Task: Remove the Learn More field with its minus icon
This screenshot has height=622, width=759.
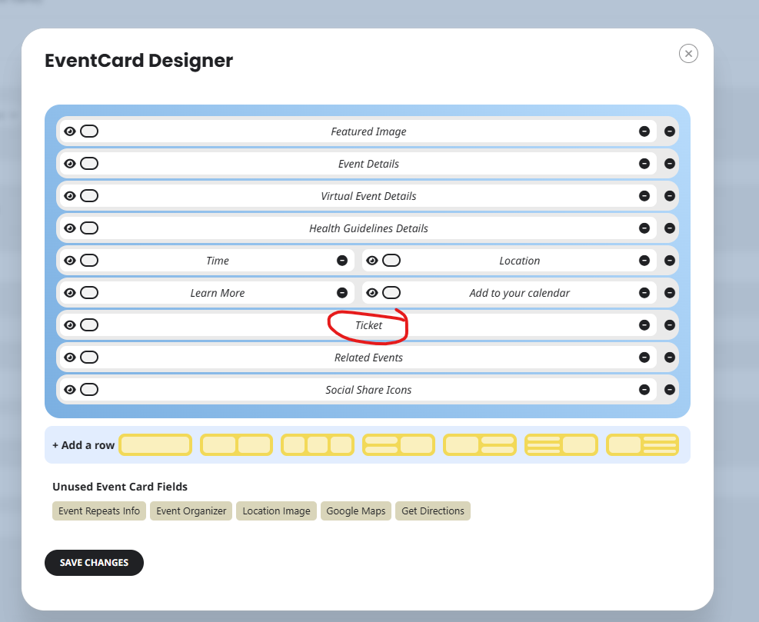Action: pyautogui.click(x=342, y=292)
